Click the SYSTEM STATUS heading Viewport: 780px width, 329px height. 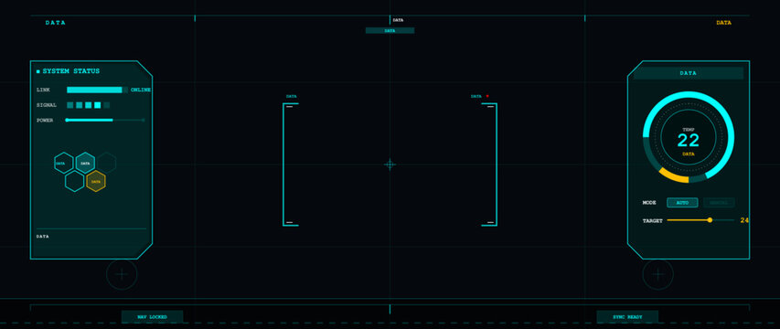pos(71,71)
